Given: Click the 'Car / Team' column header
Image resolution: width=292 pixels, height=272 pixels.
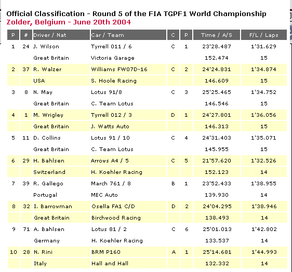Looking at the screenshot, I should tap(128, 35).
